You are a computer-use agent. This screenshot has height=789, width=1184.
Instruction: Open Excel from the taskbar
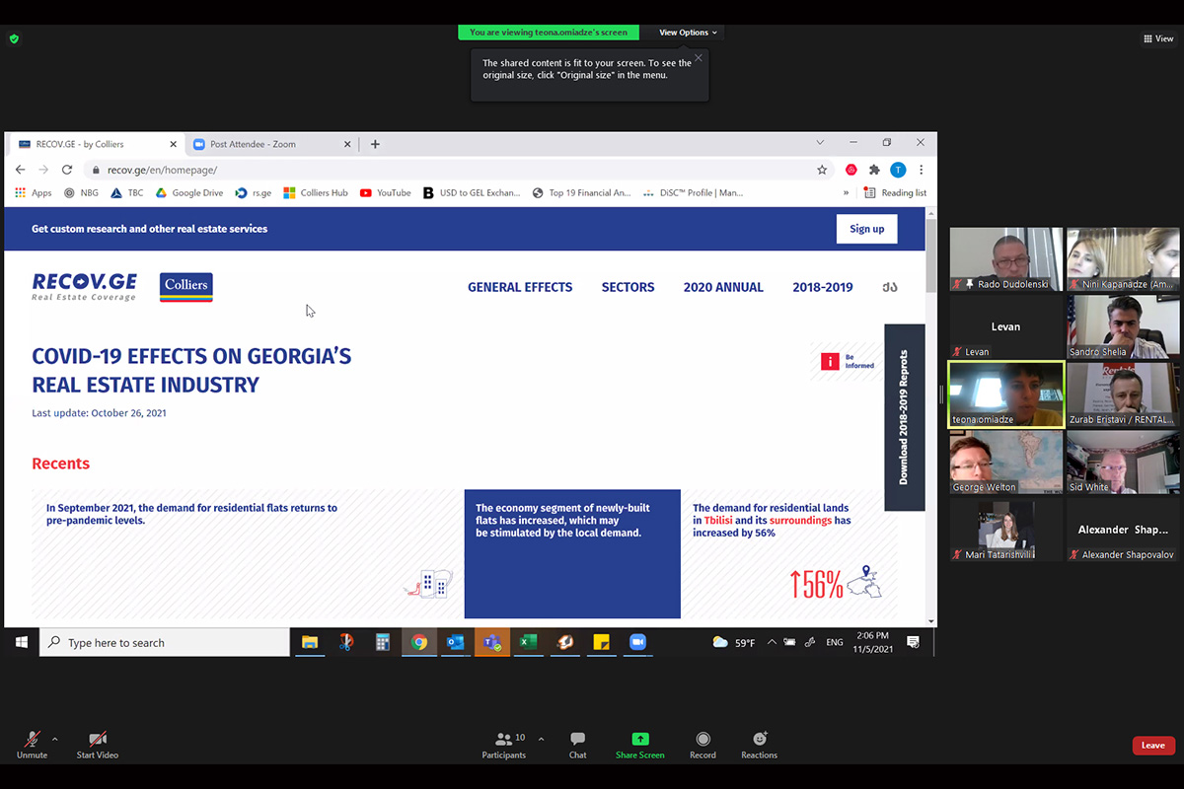tap(528, 642)
